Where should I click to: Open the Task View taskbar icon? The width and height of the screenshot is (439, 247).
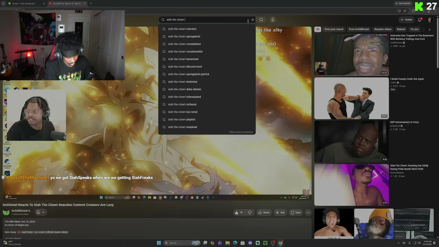pos(205,243)
